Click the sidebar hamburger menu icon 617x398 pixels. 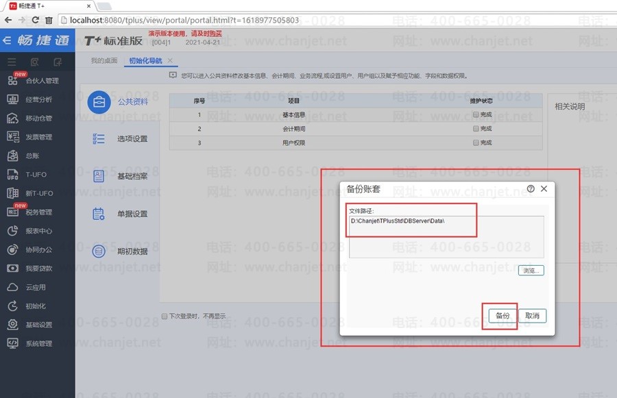click(x=12, y=62)
